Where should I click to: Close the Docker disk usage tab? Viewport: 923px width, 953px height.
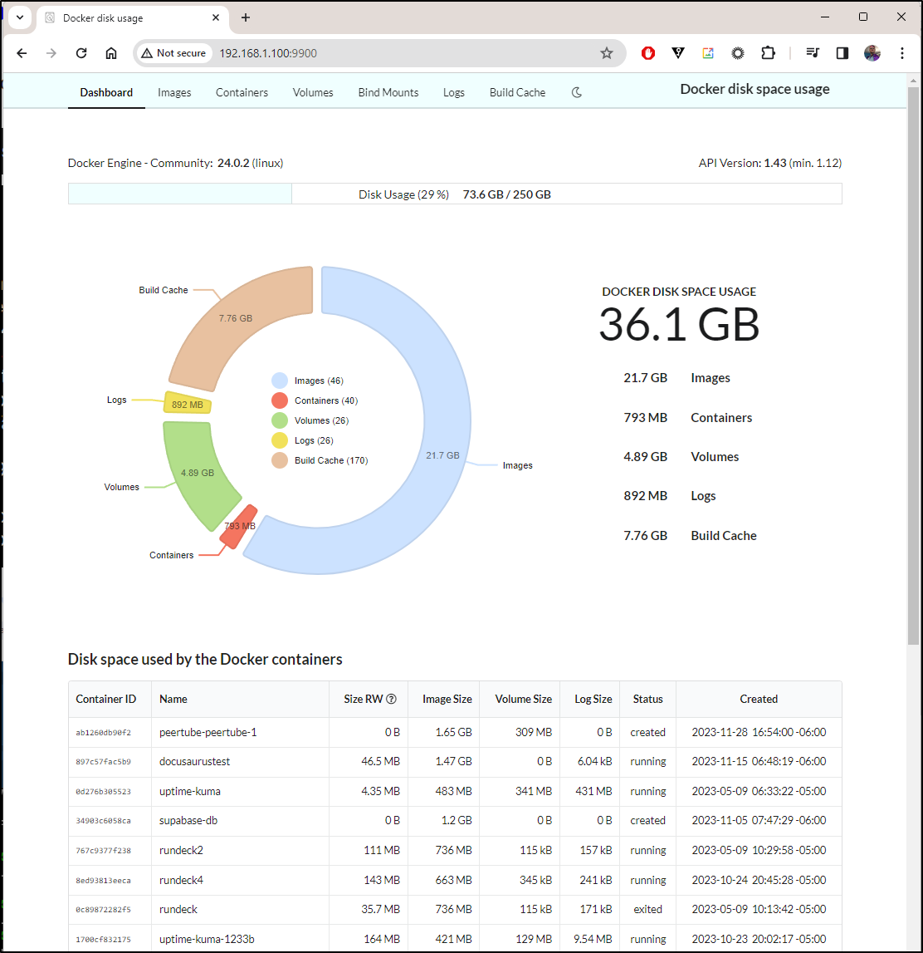coord(216,17)
